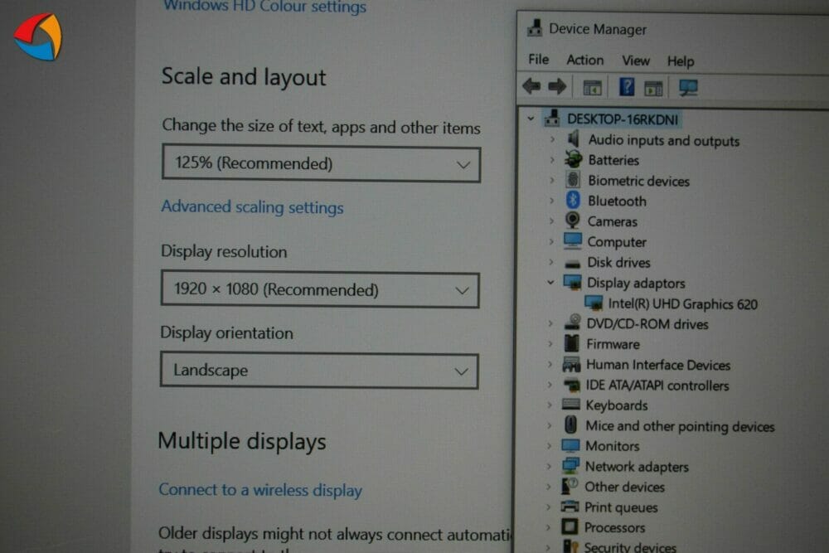
Task: Open the blue question mark Help toolbar icon
Action: (627, 87)
